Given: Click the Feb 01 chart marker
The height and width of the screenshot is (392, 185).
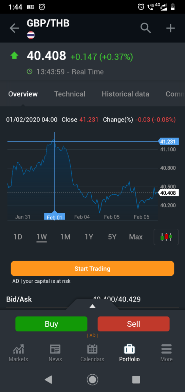Looking at the screenshot, I should click(55, 217).
